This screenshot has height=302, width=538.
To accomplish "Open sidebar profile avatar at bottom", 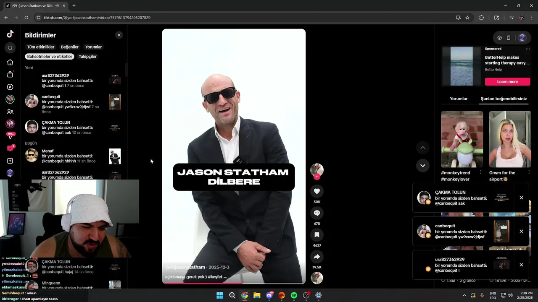I will [x=10, y=173].
